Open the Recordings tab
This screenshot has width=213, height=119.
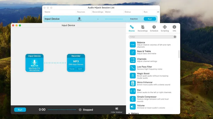(x=143, y=29)
